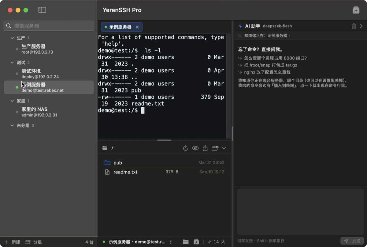Decrease font size with 小
367x247 pixels.
(x=209, y=242)
